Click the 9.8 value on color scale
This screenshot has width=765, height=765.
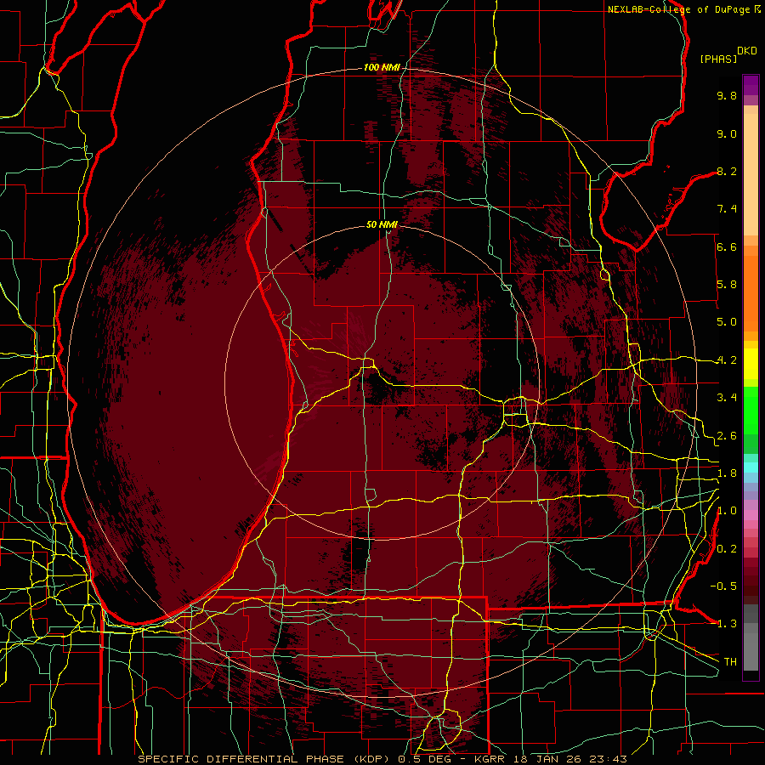pyautogui.click(x=727, y=95)
